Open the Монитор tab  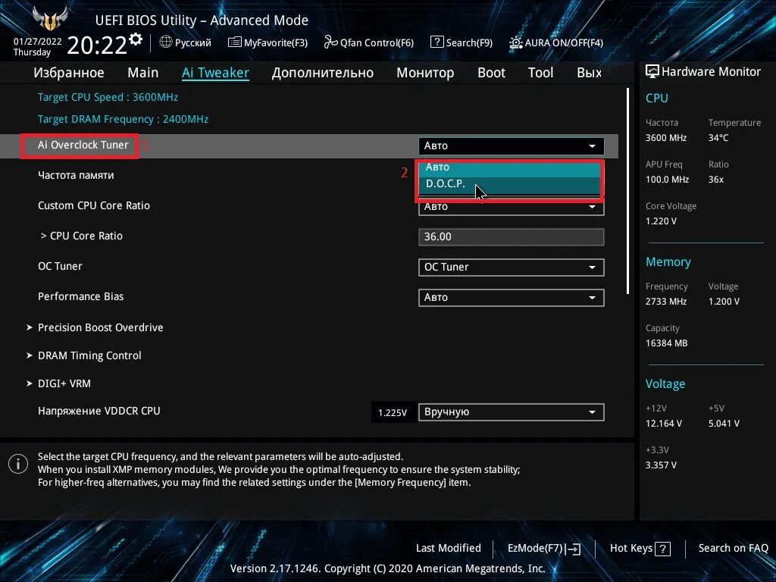(x=425, y=73)
